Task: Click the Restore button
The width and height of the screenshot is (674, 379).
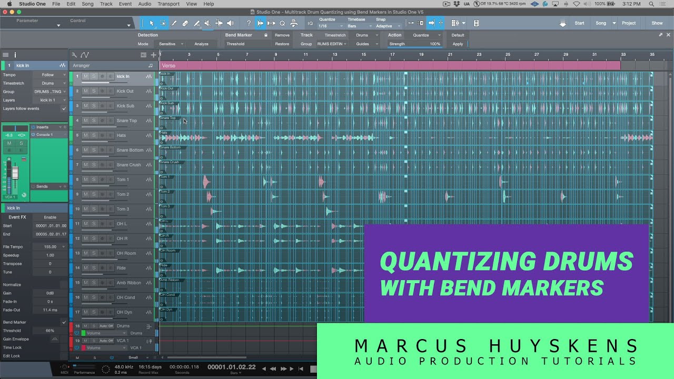Action: click(282, 44)
